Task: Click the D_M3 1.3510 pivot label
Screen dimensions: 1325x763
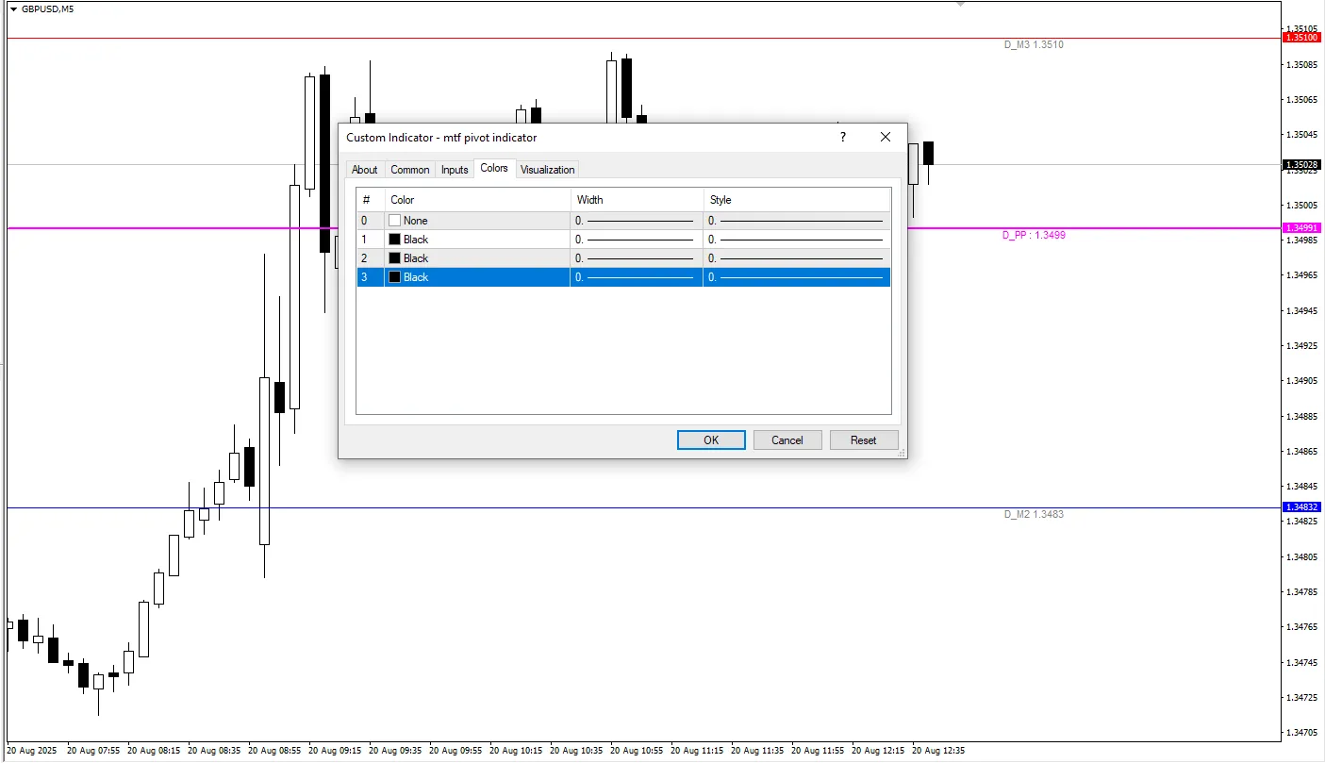Action: [1034, 44]
